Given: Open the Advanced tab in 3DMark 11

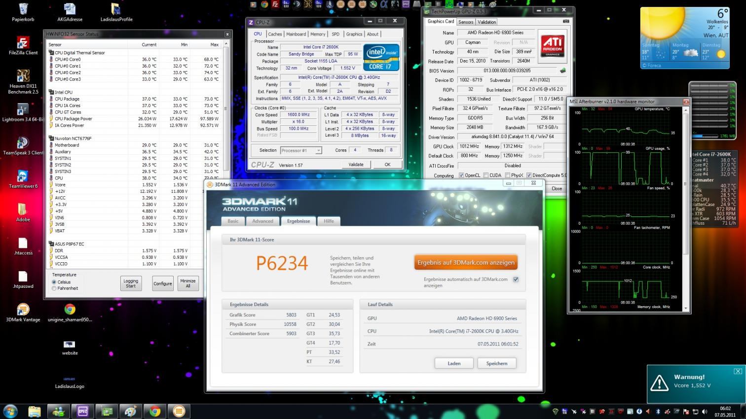Looking at the screenshot, I should click(263, 221).
